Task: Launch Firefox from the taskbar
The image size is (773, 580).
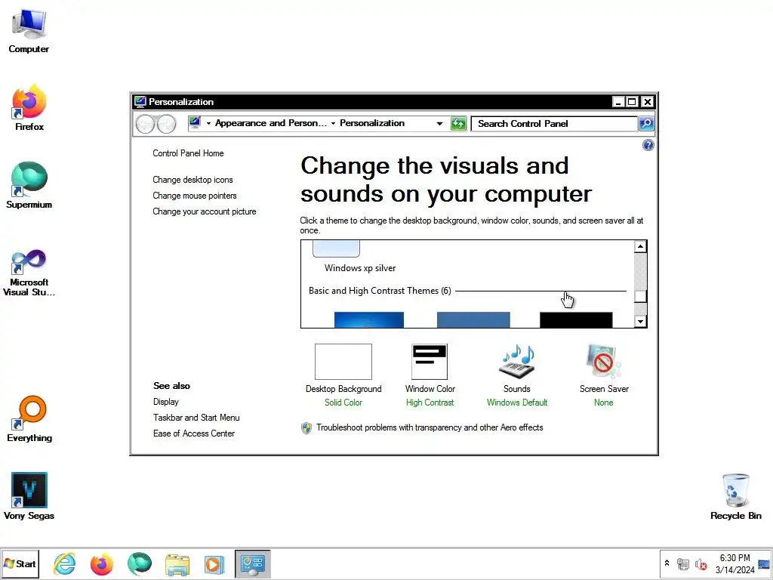Action: coord(102,563)
